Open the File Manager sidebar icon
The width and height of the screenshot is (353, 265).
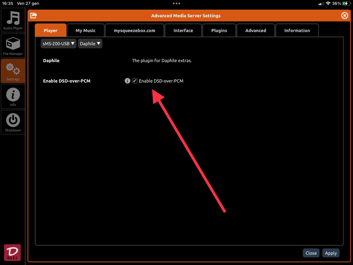coord(13,46)
